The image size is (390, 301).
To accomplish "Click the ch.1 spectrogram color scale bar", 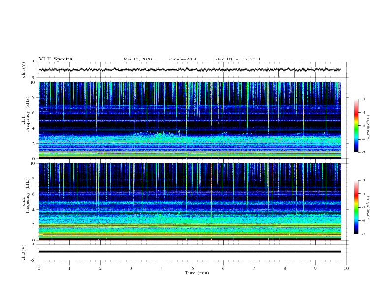I will point(356,126).
